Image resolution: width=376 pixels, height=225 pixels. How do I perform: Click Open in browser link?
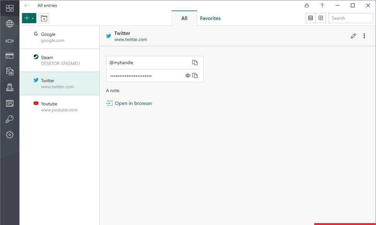point(129,103)
